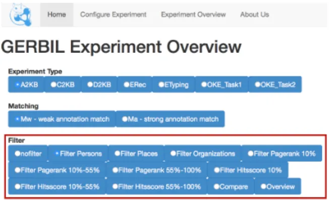Select Filter Hitsscore 55%-100% option
The image size is (331, 200).
[156, 186]
